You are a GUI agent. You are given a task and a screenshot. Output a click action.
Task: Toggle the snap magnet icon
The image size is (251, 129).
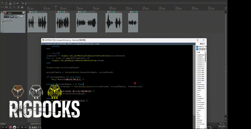(18, 7)
